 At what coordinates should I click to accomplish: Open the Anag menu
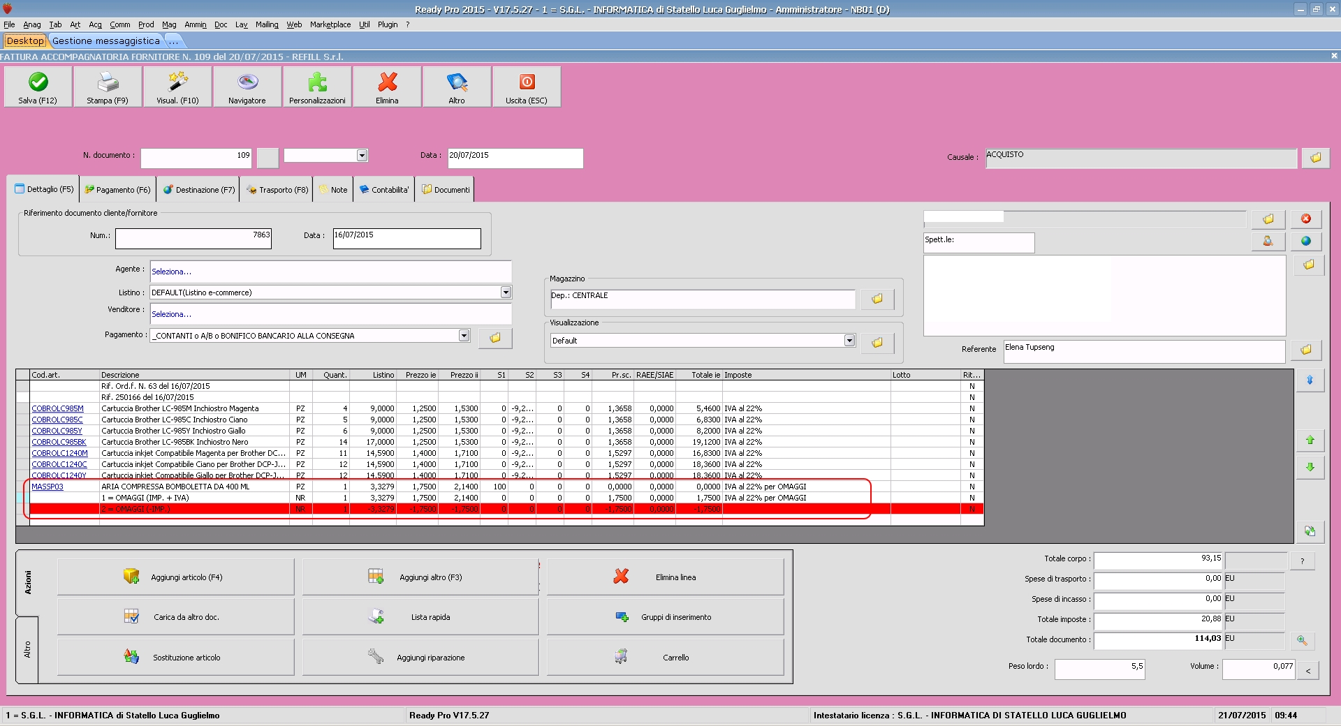click(32, 24)
